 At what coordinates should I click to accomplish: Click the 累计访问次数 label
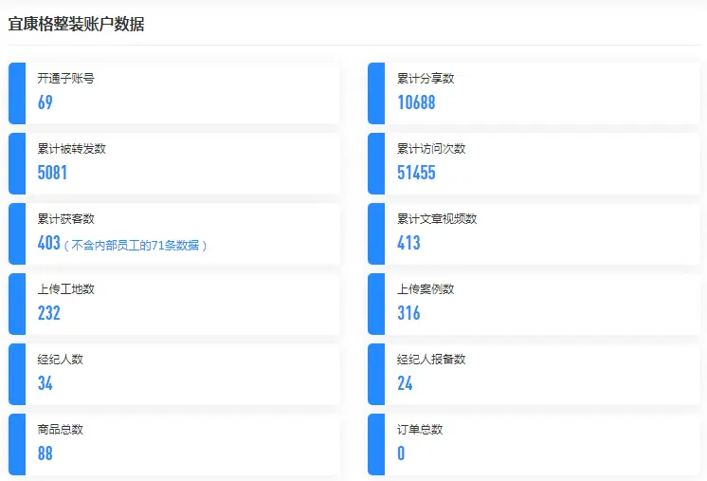(x=431, y=148)
